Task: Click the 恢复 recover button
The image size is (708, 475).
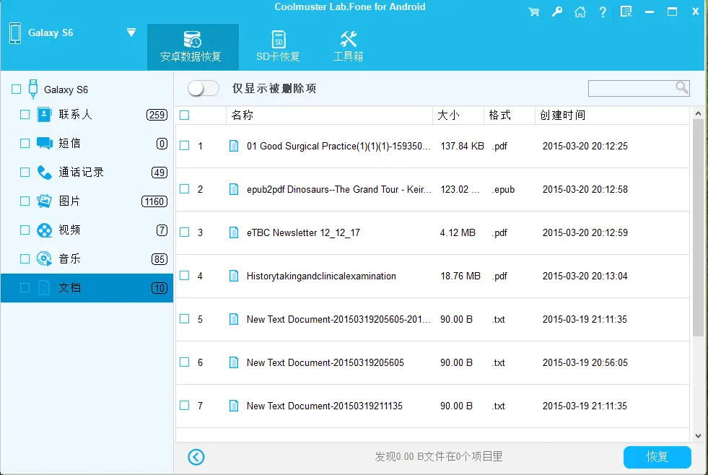Action: click(x=657, y=457)
